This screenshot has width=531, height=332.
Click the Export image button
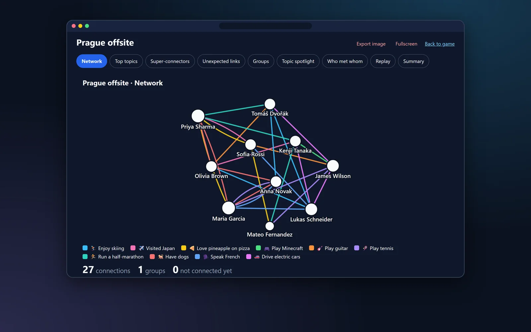pyautogui.click(x=371, y=44)
